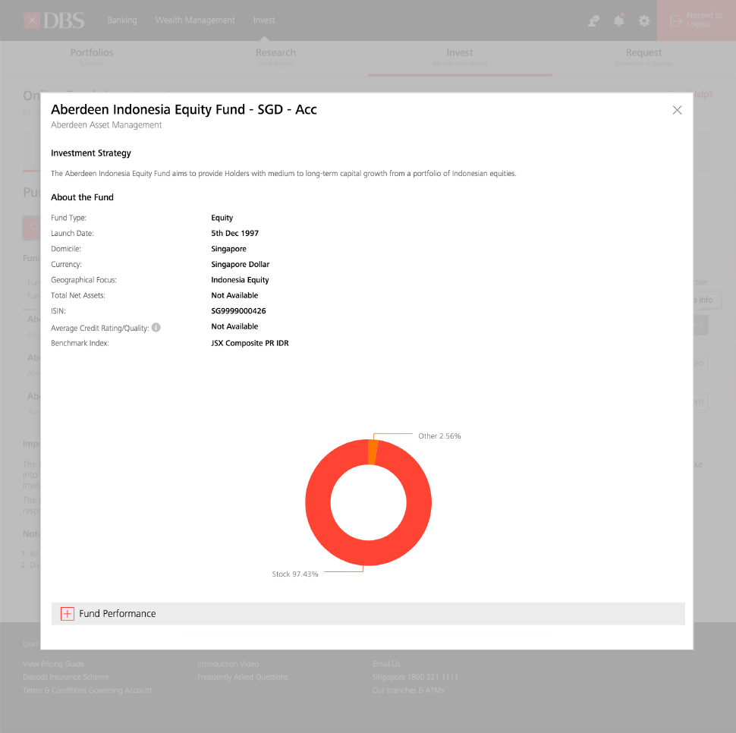Click the fund title Aberdeen Indonesia Equity Fund
Viewport: 736px width, 733px height.
click(x=184, y=109)
